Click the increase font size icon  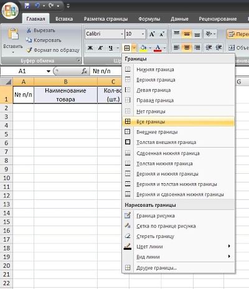tap(152, 34)
